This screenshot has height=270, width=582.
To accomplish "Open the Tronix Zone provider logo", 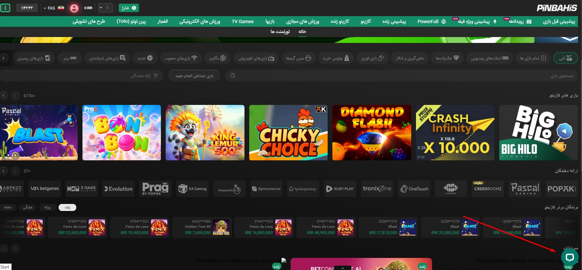I will point(377,189).
